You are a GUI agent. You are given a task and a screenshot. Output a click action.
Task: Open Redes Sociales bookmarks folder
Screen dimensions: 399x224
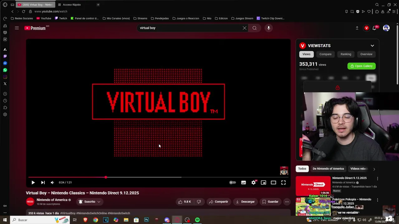[x=22, y=18]
